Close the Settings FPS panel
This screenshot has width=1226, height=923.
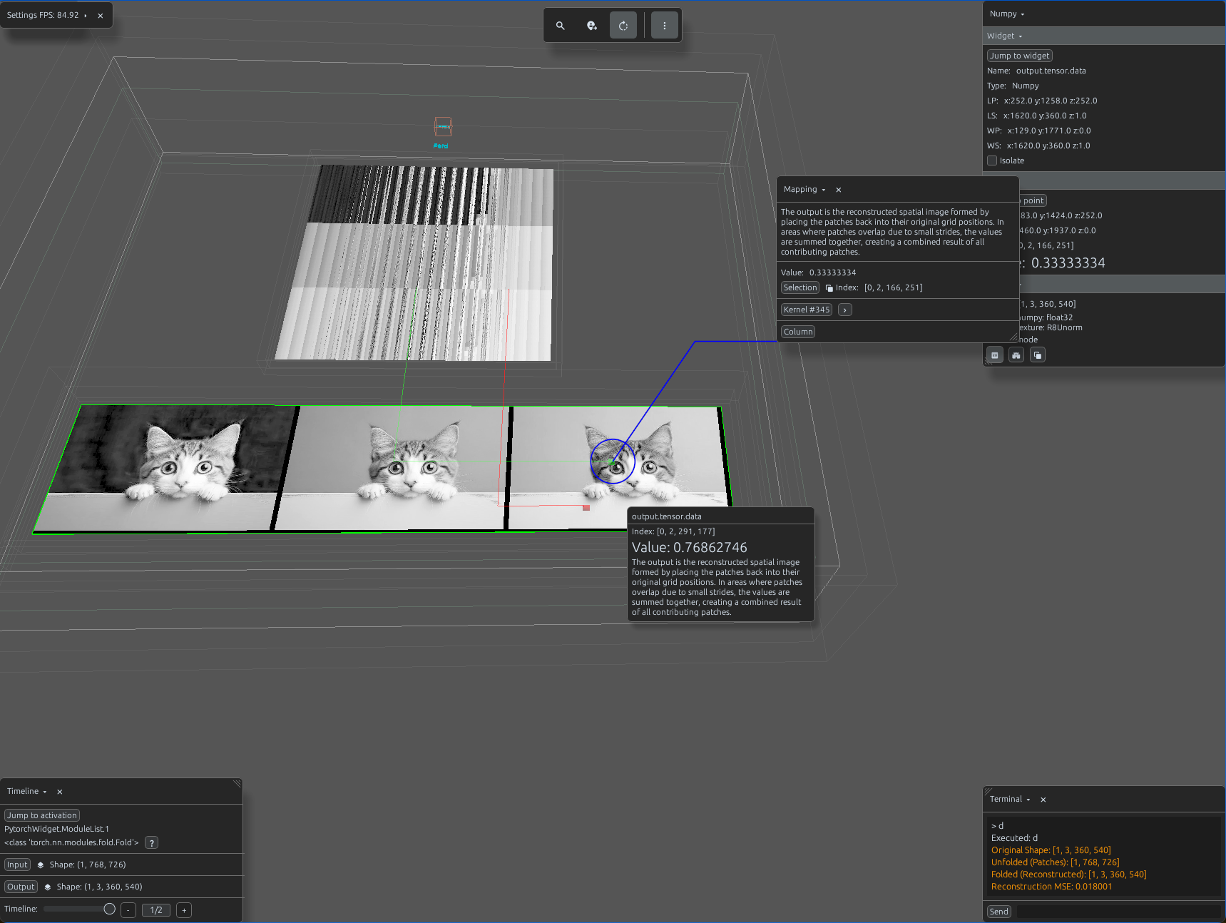101,16
